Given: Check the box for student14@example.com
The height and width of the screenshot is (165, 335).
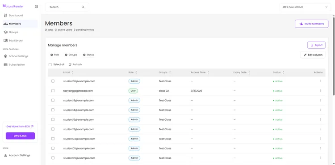Looking at the screenshot, I should click(x=53, y=110).
